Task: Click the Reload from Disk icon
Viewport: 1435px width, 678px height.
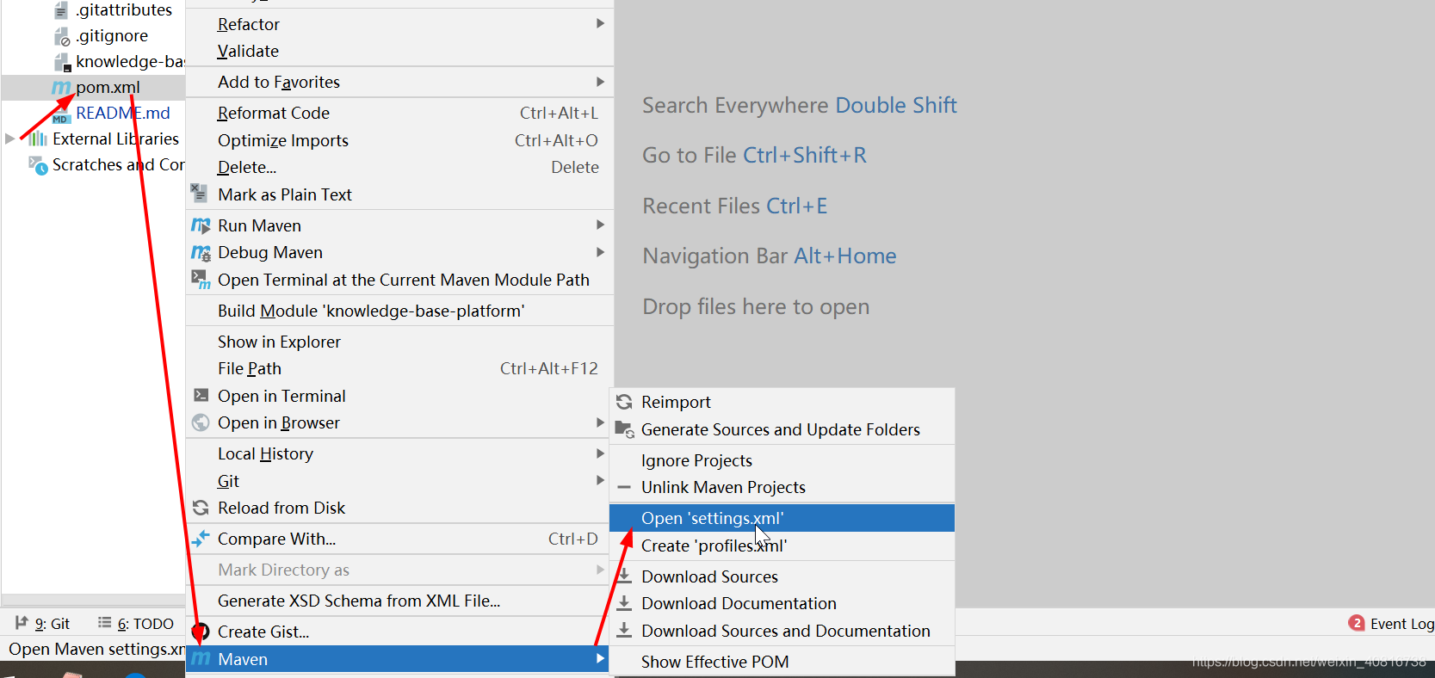Action: coord(201,508)
